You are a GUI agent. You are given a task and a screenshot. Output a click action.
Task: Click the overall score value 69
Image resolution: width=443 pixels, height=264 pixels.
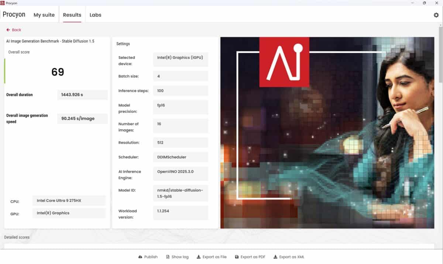58,72
